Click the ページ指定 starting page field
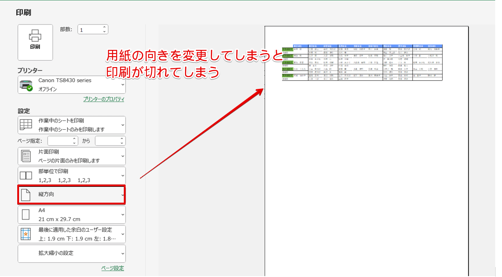Screen dimensions: 502x277 click(x=61, y=141)
